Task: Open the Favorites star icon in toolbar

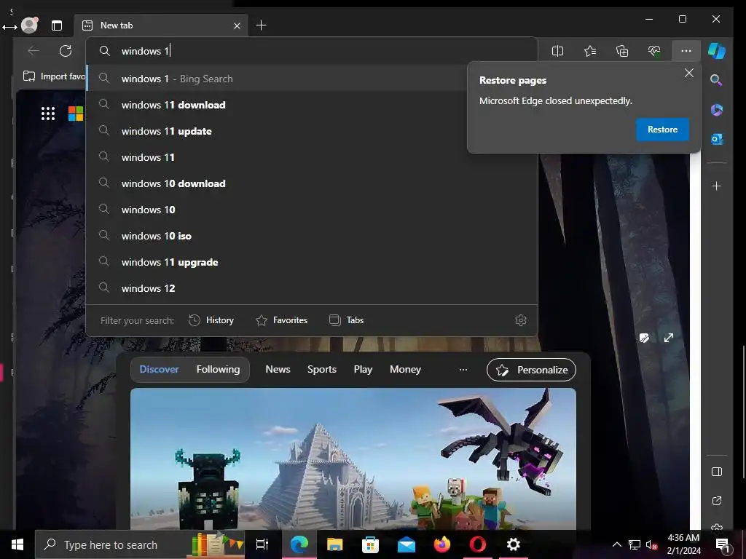Action: click(x=590, y=51)
